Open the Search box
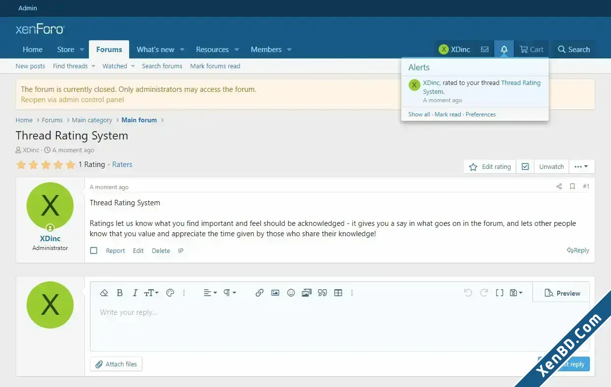 pos(574,50)
